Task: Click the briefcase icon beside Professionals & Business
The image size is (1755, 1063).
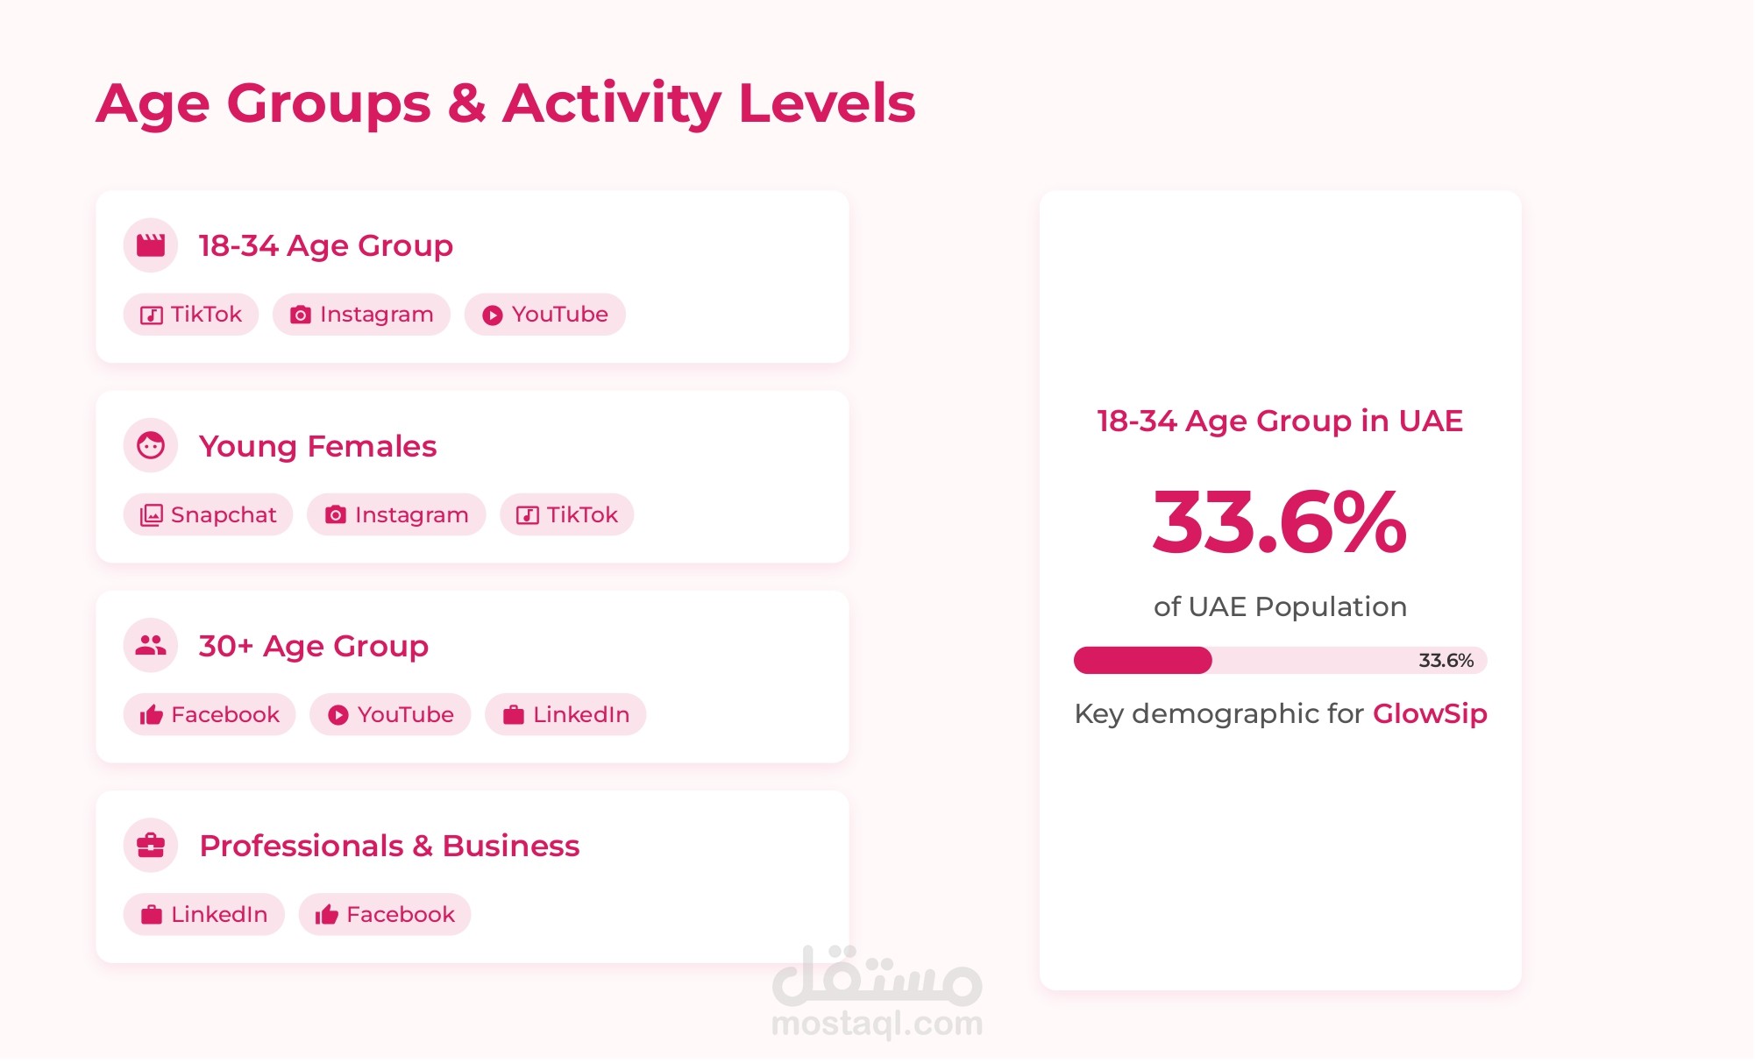Action: coord(151,846)
